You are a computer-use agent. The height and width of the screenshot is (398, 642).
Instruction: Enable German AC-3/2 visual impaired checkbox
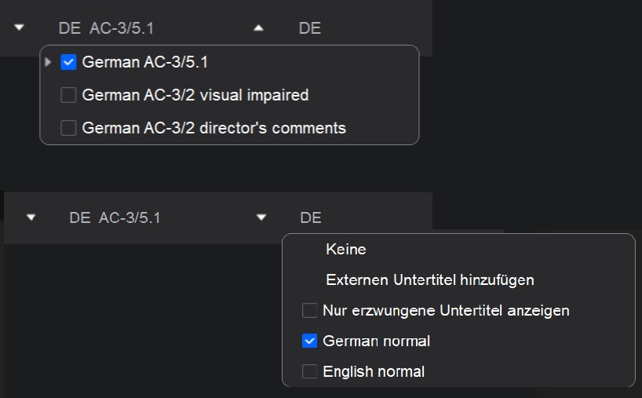[68, 95]
